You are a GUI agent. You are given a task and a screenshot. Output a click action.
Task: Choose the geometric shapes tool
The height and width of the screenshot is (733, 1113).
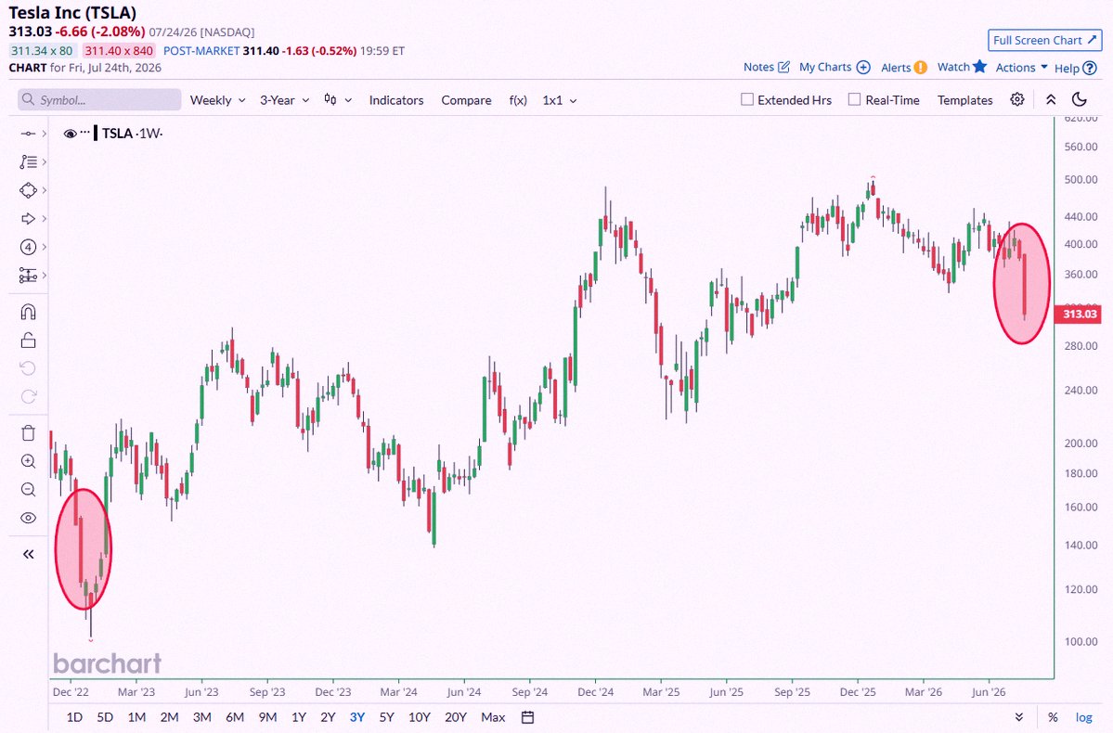(28, 190)
